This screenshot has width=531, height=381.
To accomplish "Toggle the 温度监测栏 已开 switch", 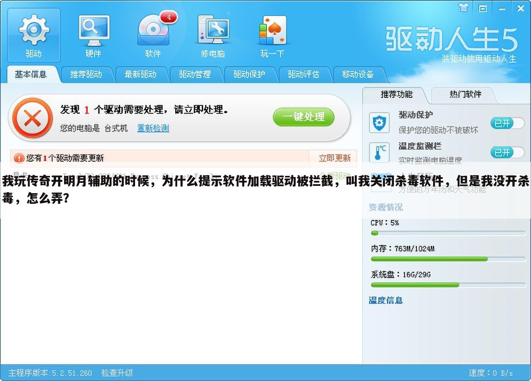I will pos(507,153).
